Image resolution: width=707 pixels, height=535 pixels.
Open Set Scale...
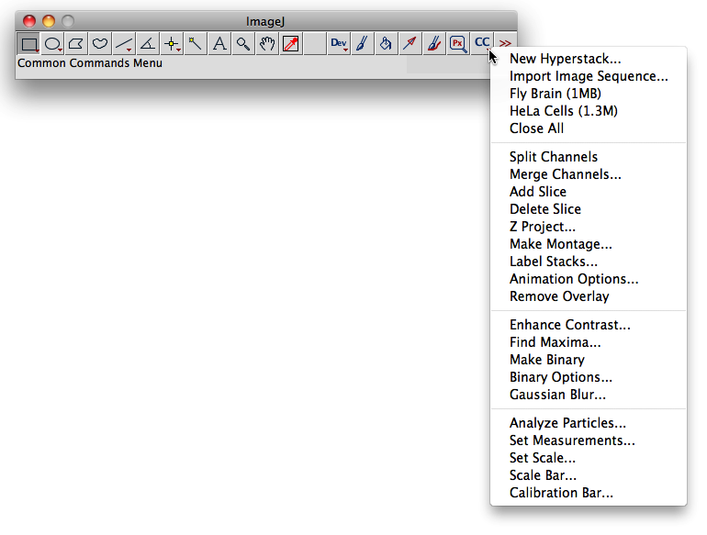click(x=589, y=458)
